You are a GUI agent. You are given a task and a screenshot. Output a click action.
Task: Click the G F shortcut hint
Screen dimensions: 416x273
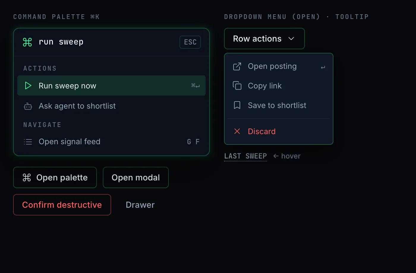[193, 142]
